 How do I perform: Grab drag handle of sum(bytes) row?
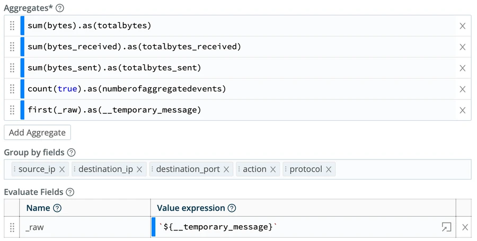click(12, 26)
